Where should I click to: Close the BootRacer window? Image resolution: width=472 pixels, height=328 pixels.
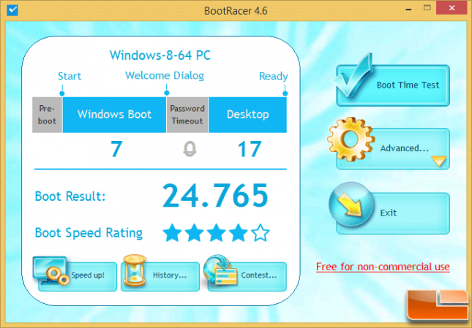(452, 9)
